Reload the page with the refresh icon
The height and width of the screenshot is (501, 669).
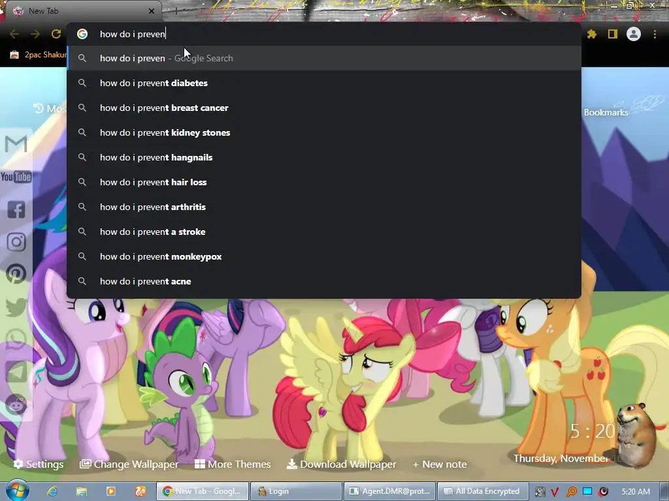(x=56, y=34)
